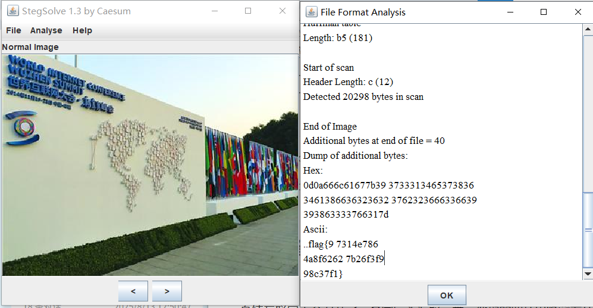
Task: Click the scrollbar down arrow in analysis
Action: point(588,274)
